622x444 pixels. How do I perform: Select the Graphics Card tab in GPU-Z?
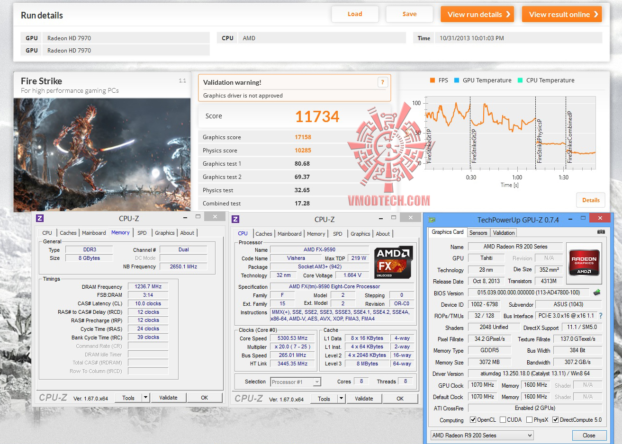click(x=448, y=232)
